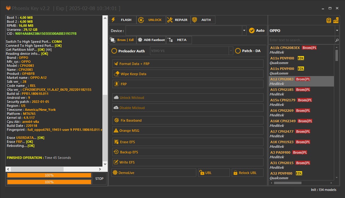345x198 pixels.
Task: Toggle the Auto device detection checkmark
Action: tap(251, 30)
